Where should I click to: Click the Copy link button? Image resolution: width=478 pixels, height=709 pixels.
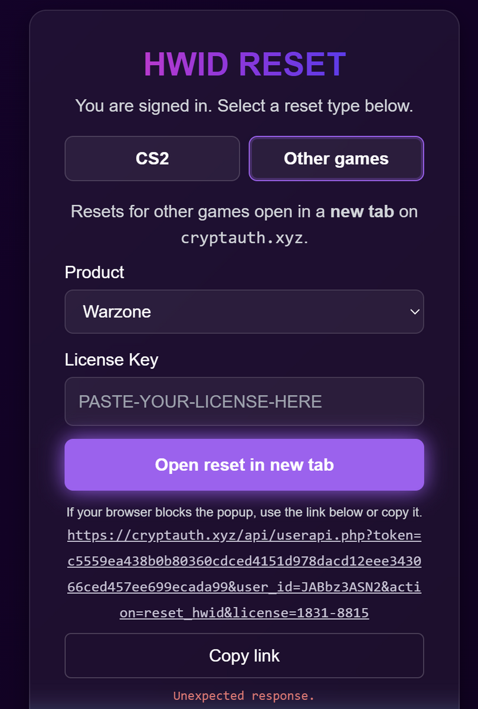[x=244, y=656]
